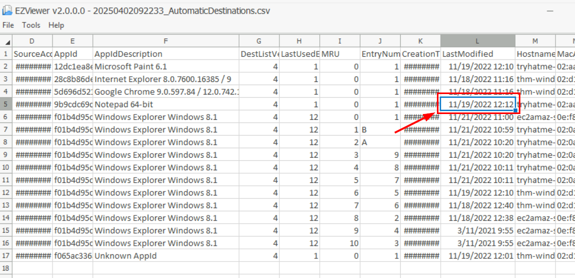This screenshot has height=278, width=575.
Task: Select the 11/19/2022 12:12 cell
Action: tap(478, 105)
